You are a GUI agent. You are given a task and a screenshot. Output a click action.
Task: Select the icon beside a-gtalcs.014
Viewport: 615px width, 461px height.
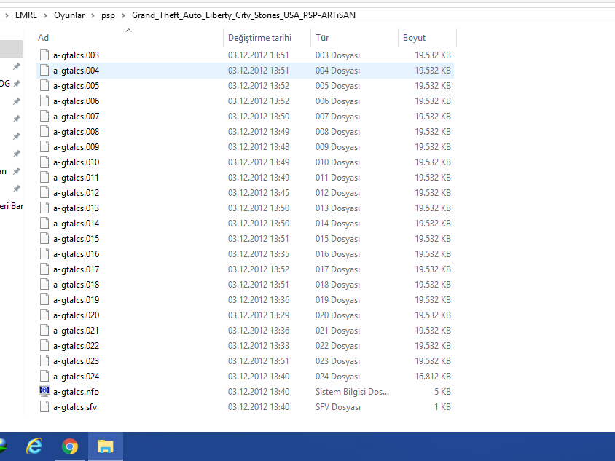(44, 224)
